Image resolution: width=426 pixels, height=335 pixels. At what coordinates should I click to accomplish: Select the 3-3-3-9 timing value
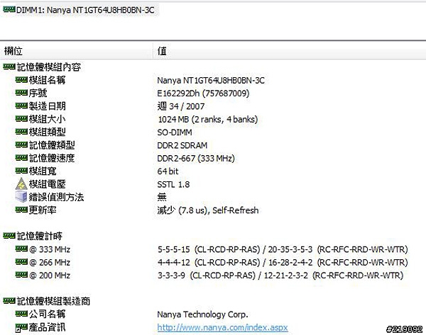click(x=171, y=276)
